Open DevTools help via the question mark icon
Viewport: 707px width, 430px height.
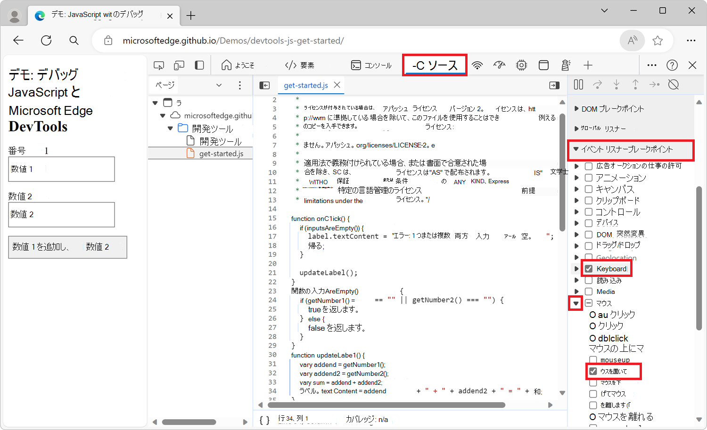[672, 65]
